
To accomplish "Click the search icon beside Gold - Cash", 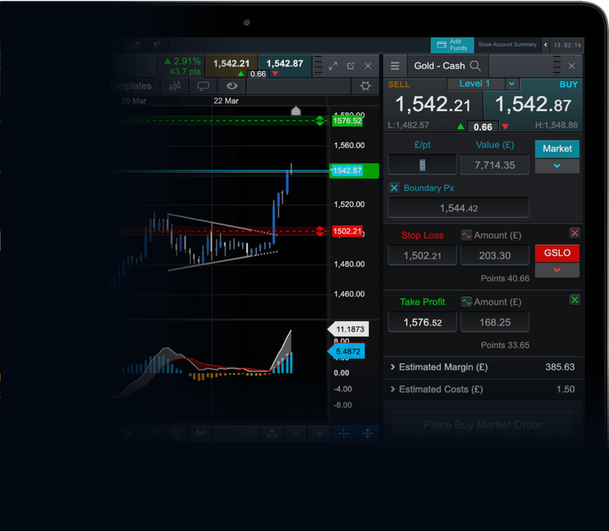I will pyautogui.click(x=475, y=66).
